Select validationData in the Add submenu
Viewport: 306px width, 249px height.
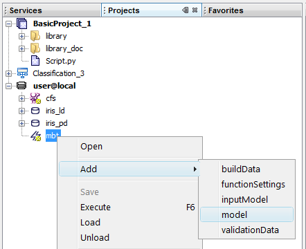tap(246, 230)
